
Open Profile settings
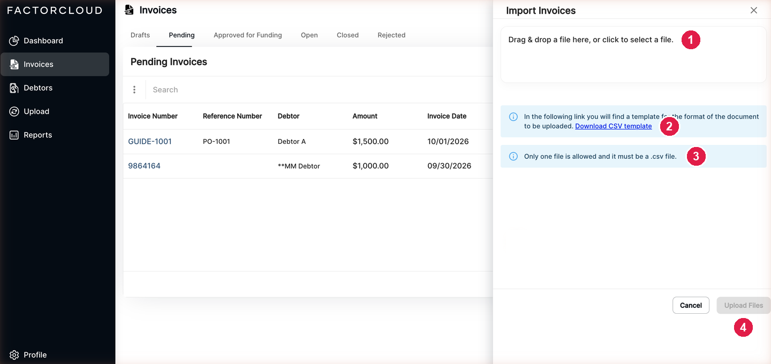55,355
